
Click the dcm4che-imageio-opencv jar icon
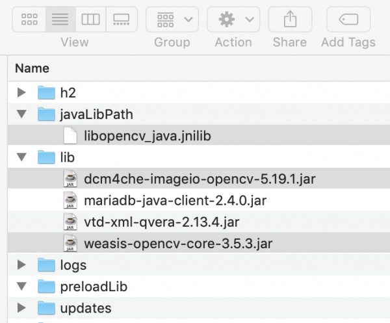[70, 179]
